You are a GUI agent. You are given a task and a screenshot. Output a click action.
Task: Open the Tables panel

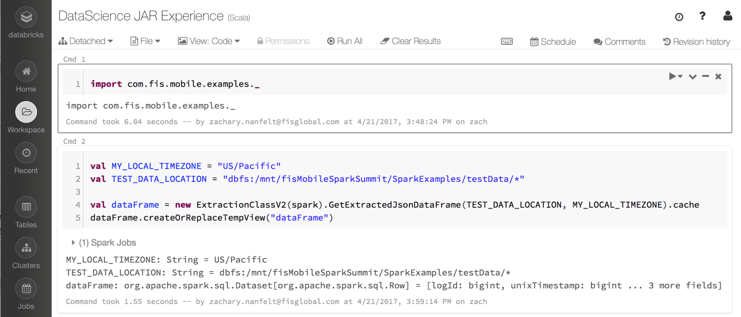pyautogui.click(x=26, y=207)
